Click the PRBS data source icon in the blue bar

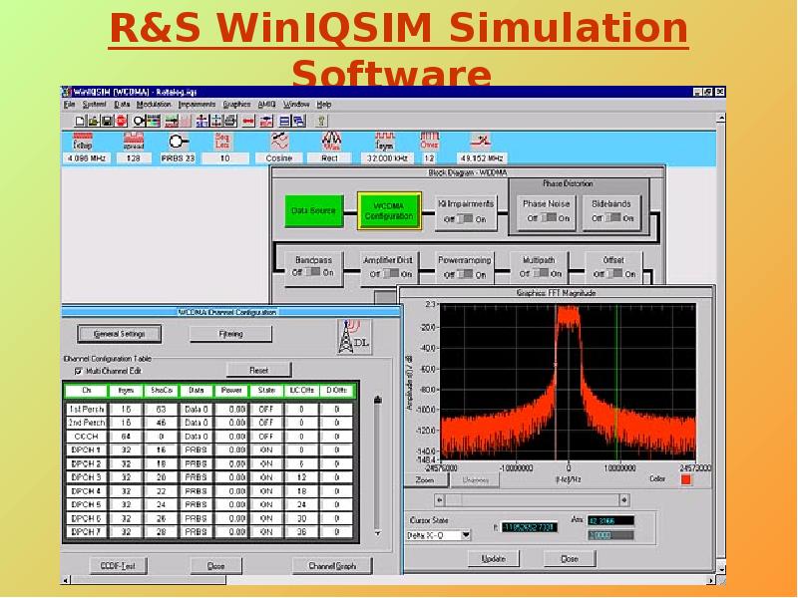pyautogui.click(x=178, y=141)
